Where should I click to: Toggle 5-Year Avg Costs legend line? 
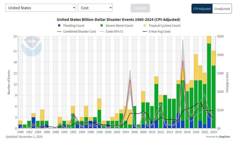click(x=157, y=31)
